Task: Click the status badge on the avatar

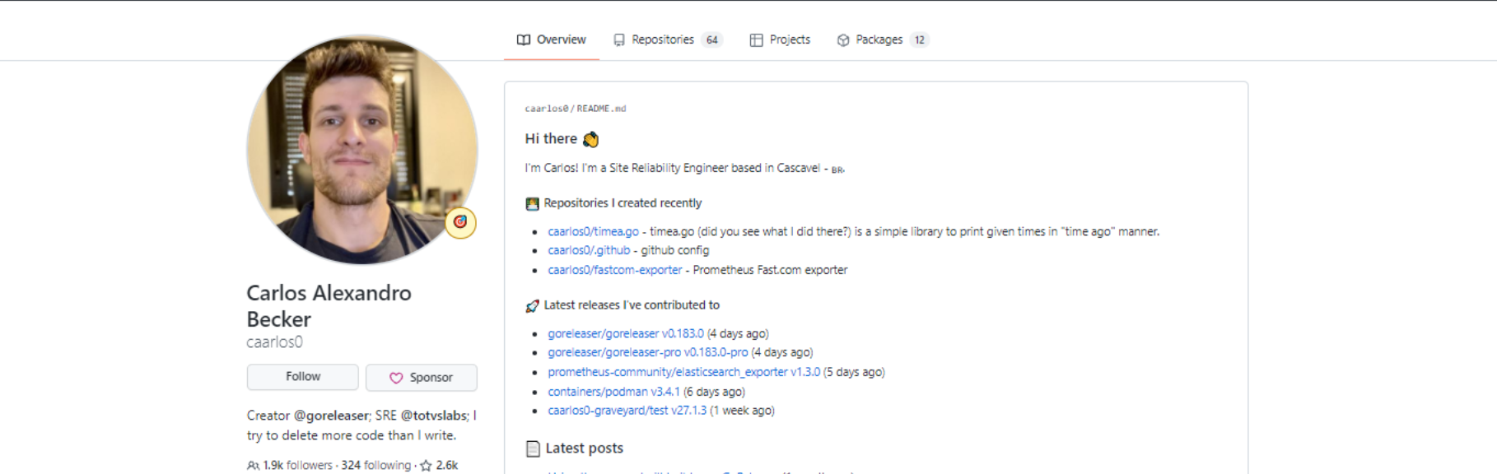Action: tap(460, 222)
